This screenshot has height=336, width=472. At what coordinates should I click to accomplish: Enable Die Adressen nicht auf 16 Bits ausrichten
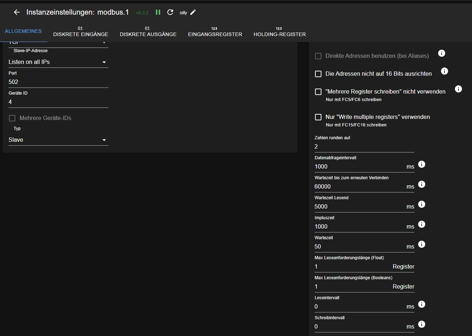click(318, 74)
